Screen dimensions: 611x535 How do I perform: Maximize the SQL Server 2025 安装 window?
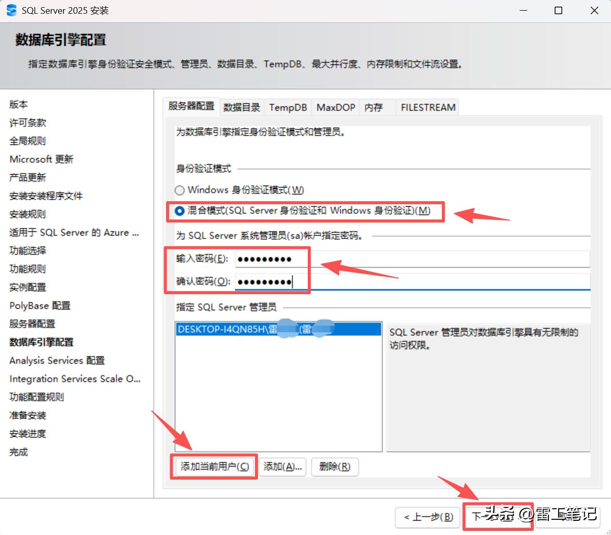[558, 10]
